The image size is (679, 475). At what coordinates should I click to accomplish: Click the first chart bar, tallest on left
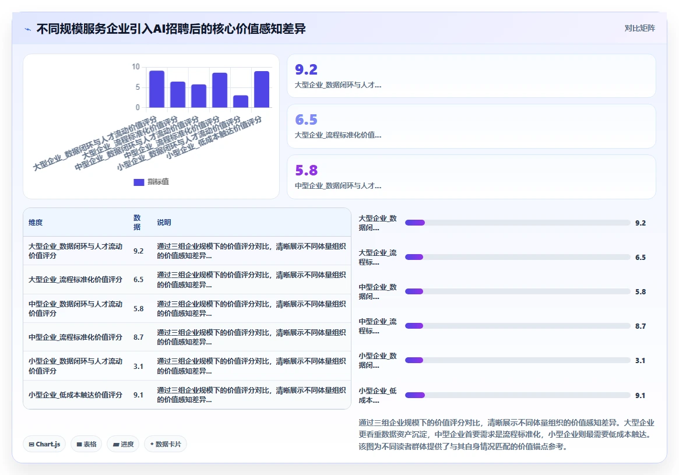tap(157, 89)
